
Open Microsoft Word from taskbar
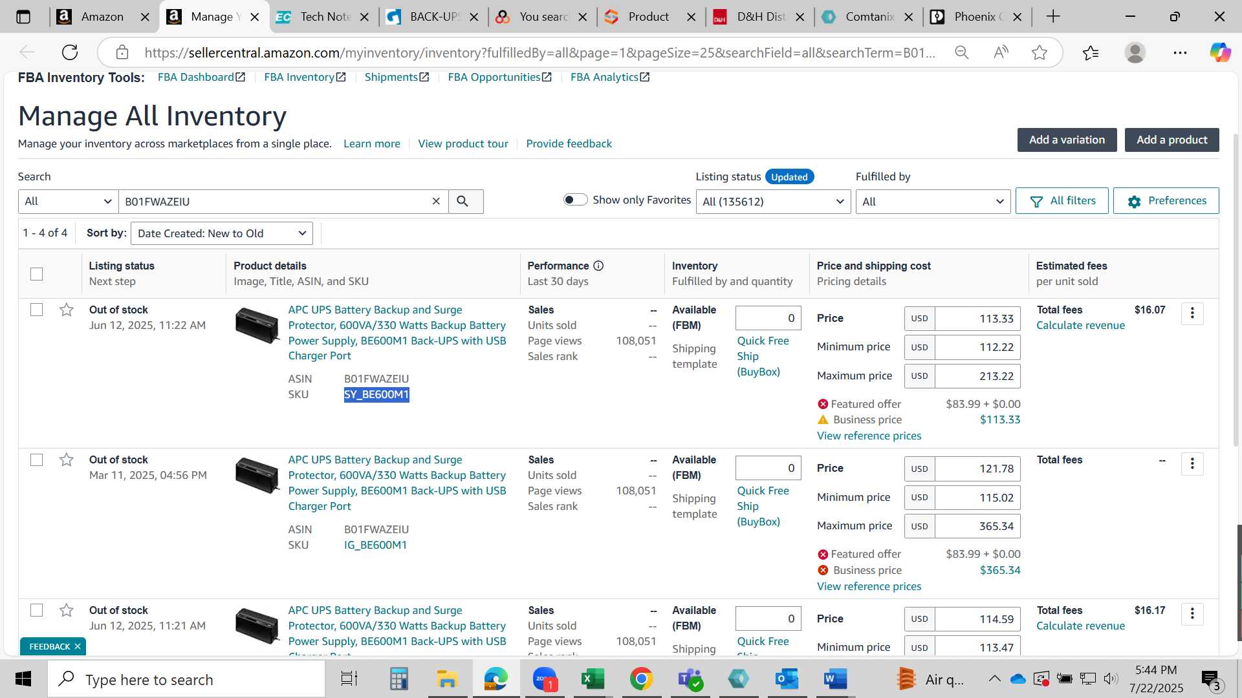[835, 679]
